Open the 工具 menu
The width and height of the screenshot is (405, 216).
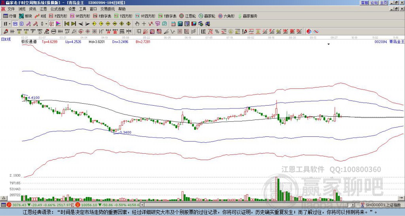[x=82, y=9]
